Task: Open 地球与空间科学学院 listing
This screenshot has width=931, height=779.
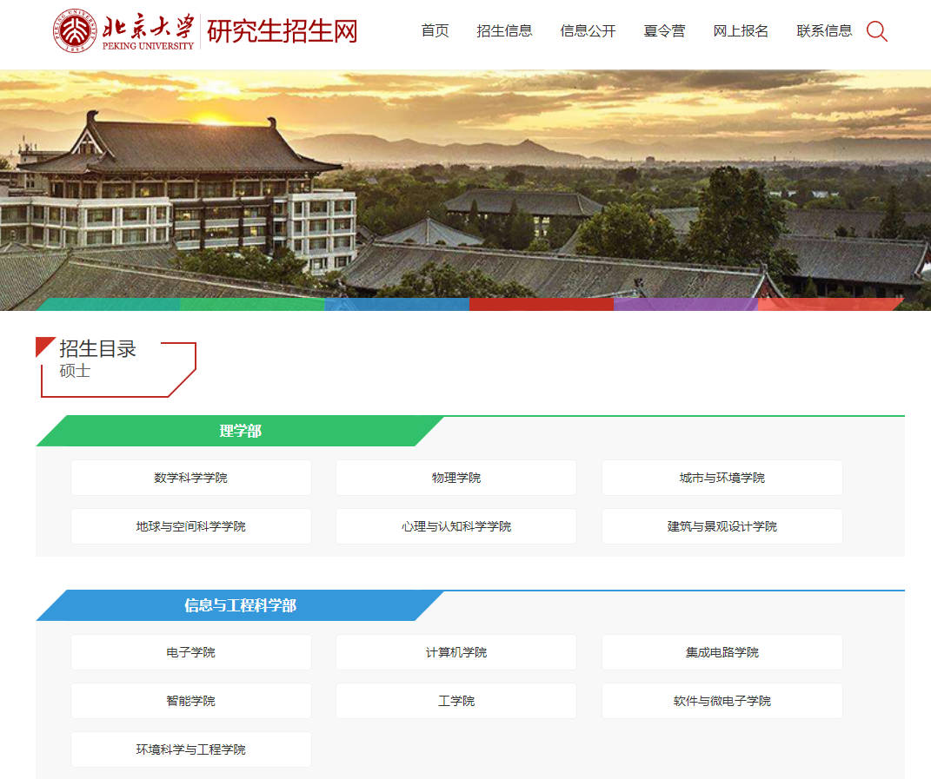Action: point(190,526)
